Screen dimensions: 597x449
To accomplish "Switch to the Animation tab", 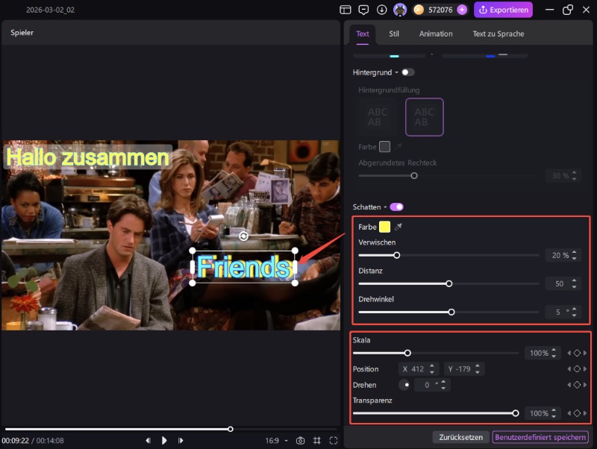I will tap(436, 34).
